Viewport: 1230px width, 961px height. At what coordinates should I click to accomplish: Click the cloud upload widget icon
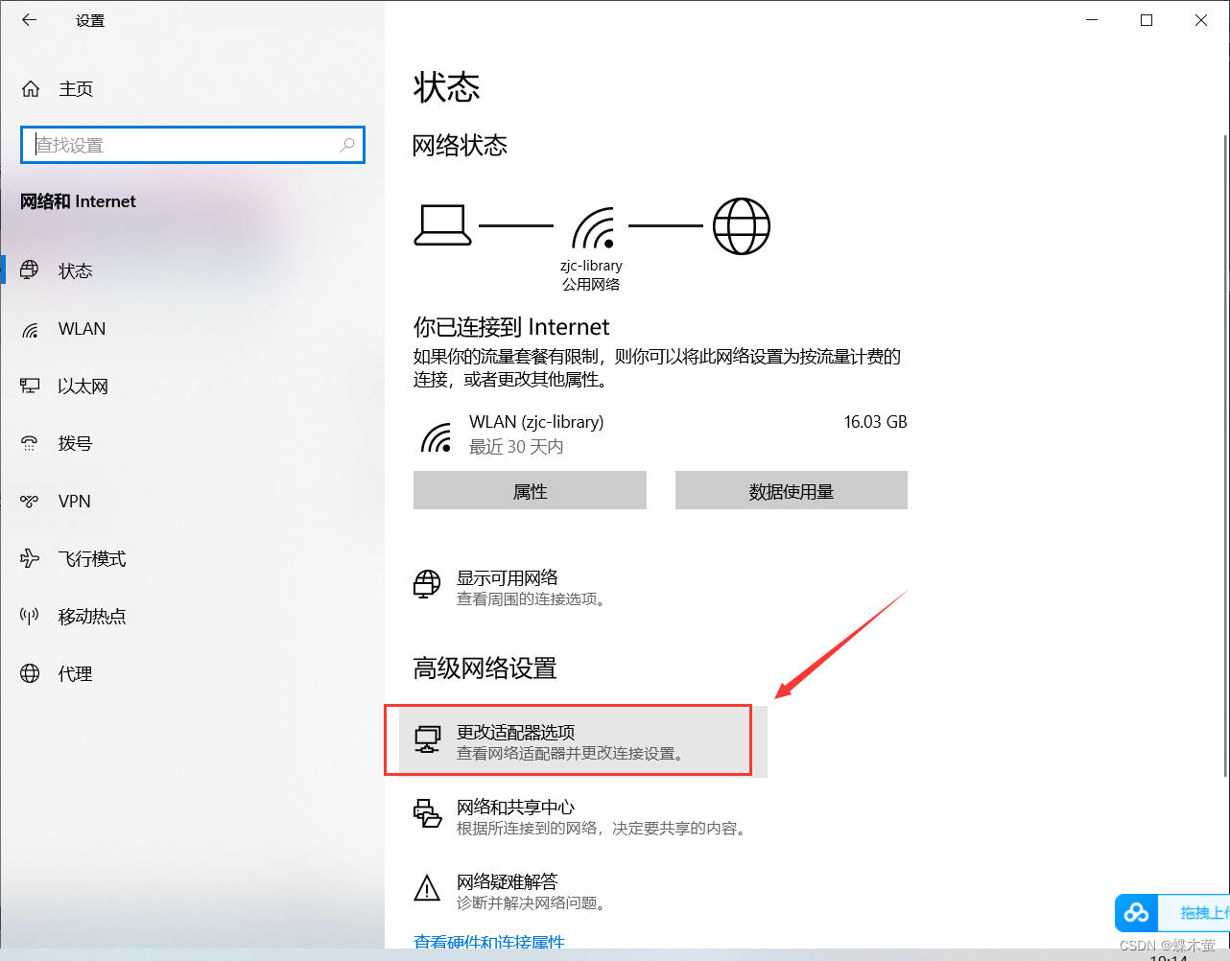1137,913
